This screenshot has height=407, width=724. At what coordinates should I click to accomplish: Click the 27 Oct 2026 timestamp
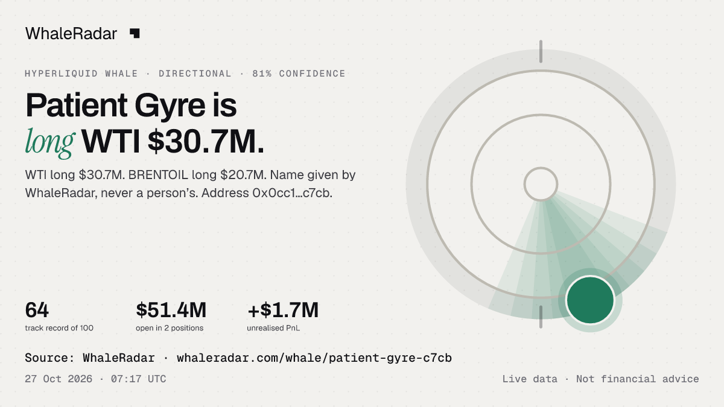coord(59,379)
